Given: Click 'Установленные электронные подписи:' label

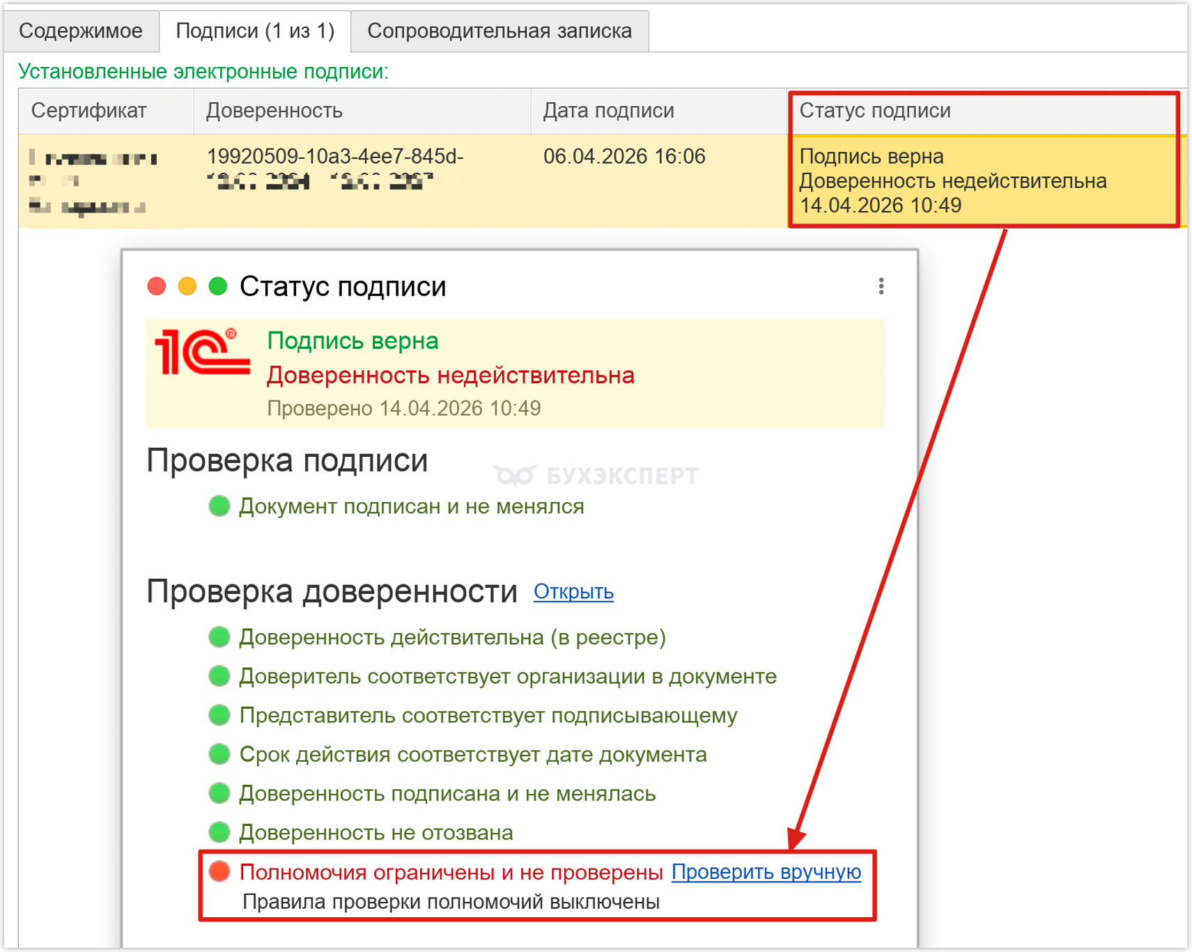Looking at the screenshot, I should coord(203,71).
